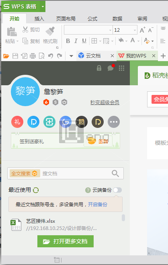Open the 页面布局 ribbon tab
168x265 pixels.
tap(66, 18)
